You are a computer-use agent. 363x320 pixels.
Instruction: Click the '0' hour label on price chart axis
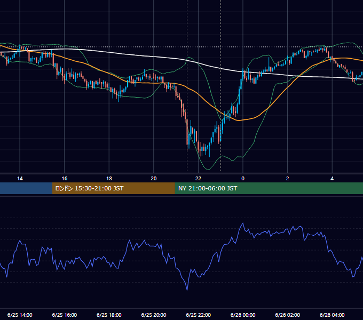(243, 179)
